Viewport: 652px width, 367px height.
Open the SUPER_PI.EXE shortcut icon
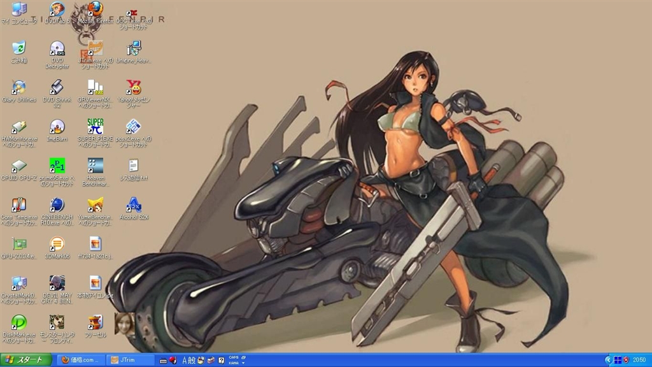pos(96,133)
